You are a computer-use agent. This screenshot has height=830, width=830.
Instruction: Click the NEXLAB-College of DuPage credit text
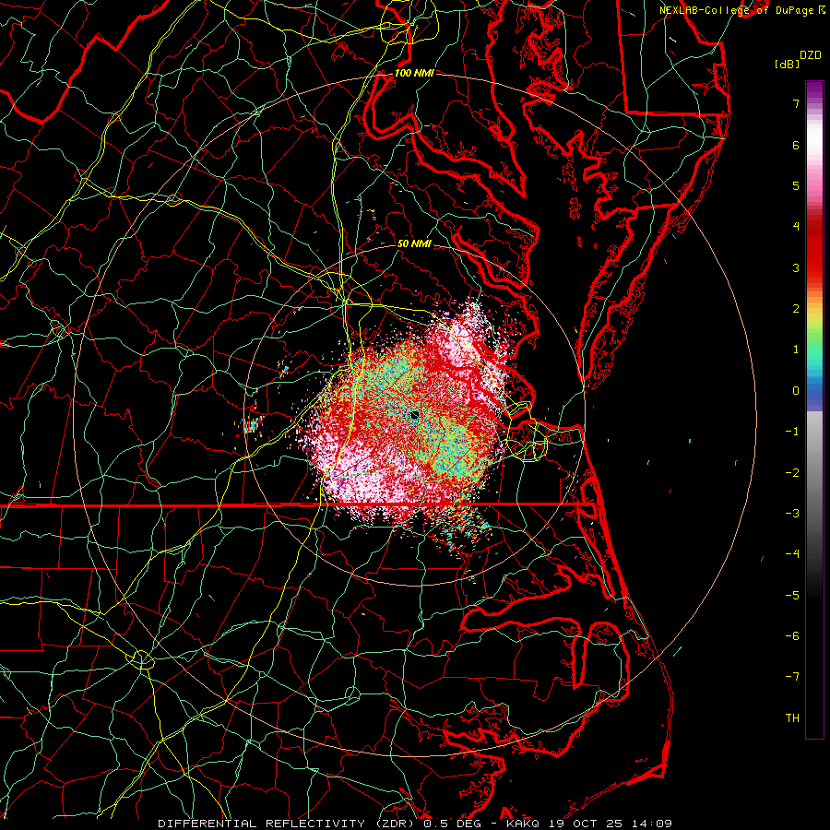click(738, 10)
